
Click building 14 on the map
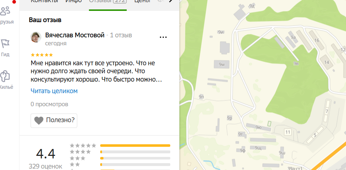[x=327, y=62]
